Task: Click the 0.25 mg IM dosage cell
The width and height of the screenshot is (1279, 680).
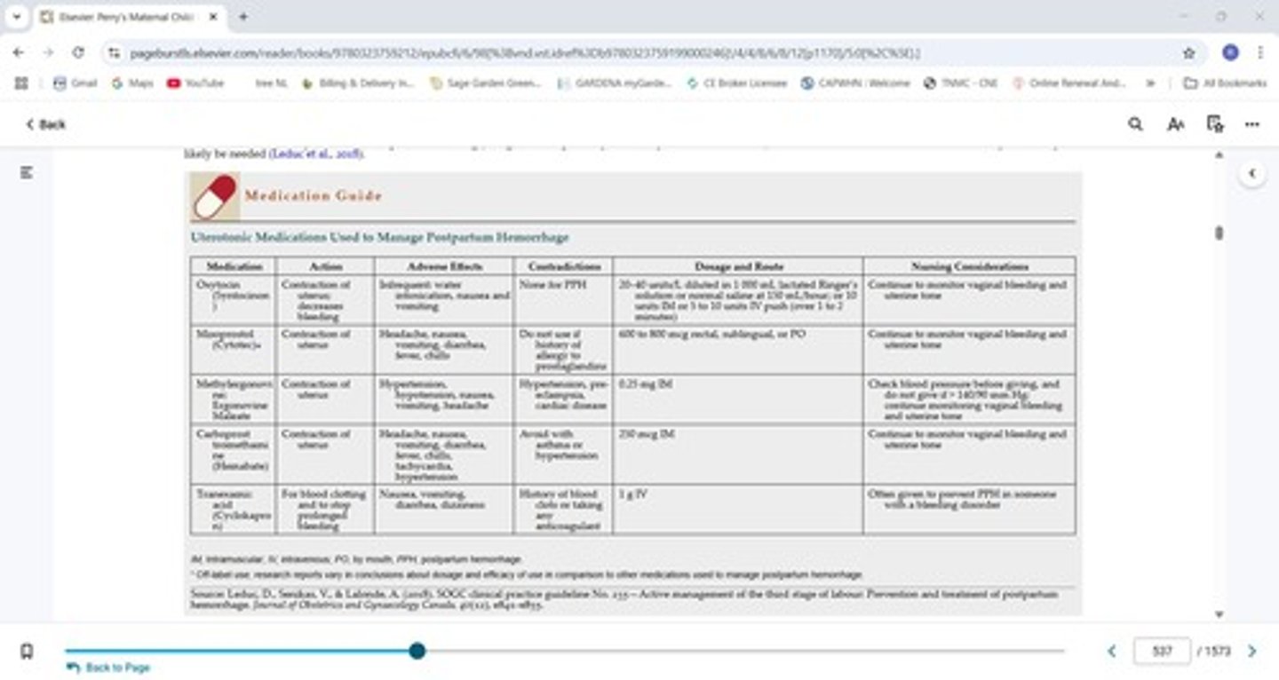Action: (x=737, y=399)
